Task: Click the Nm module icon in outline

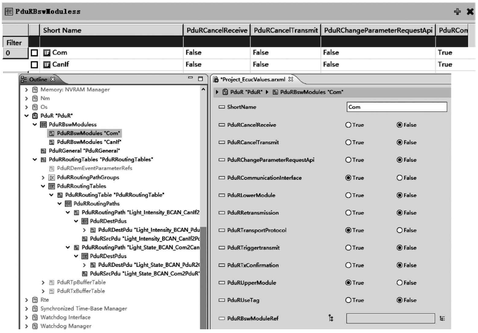Action: click(x=35, y=98)
